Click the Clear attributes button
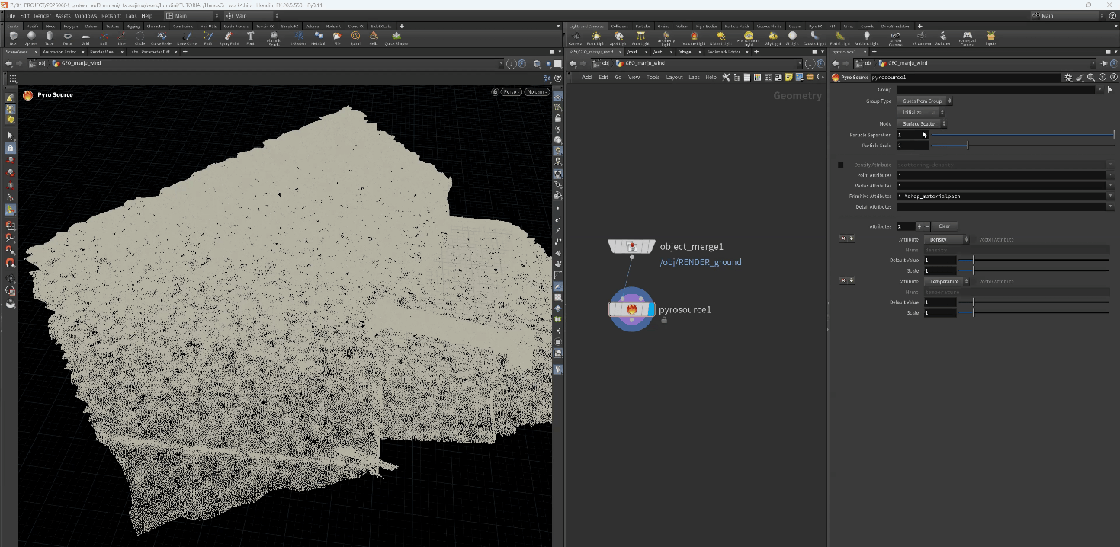The height and width of the screenshot is (547, 1120). click(x=944, y=226)
